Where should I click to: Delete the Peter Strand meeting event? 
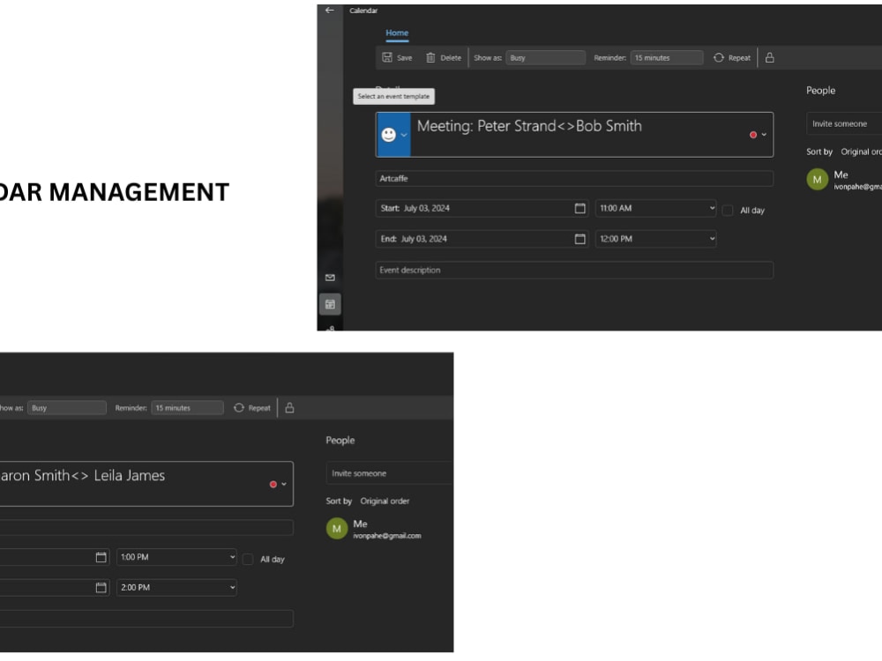(444, 57)
